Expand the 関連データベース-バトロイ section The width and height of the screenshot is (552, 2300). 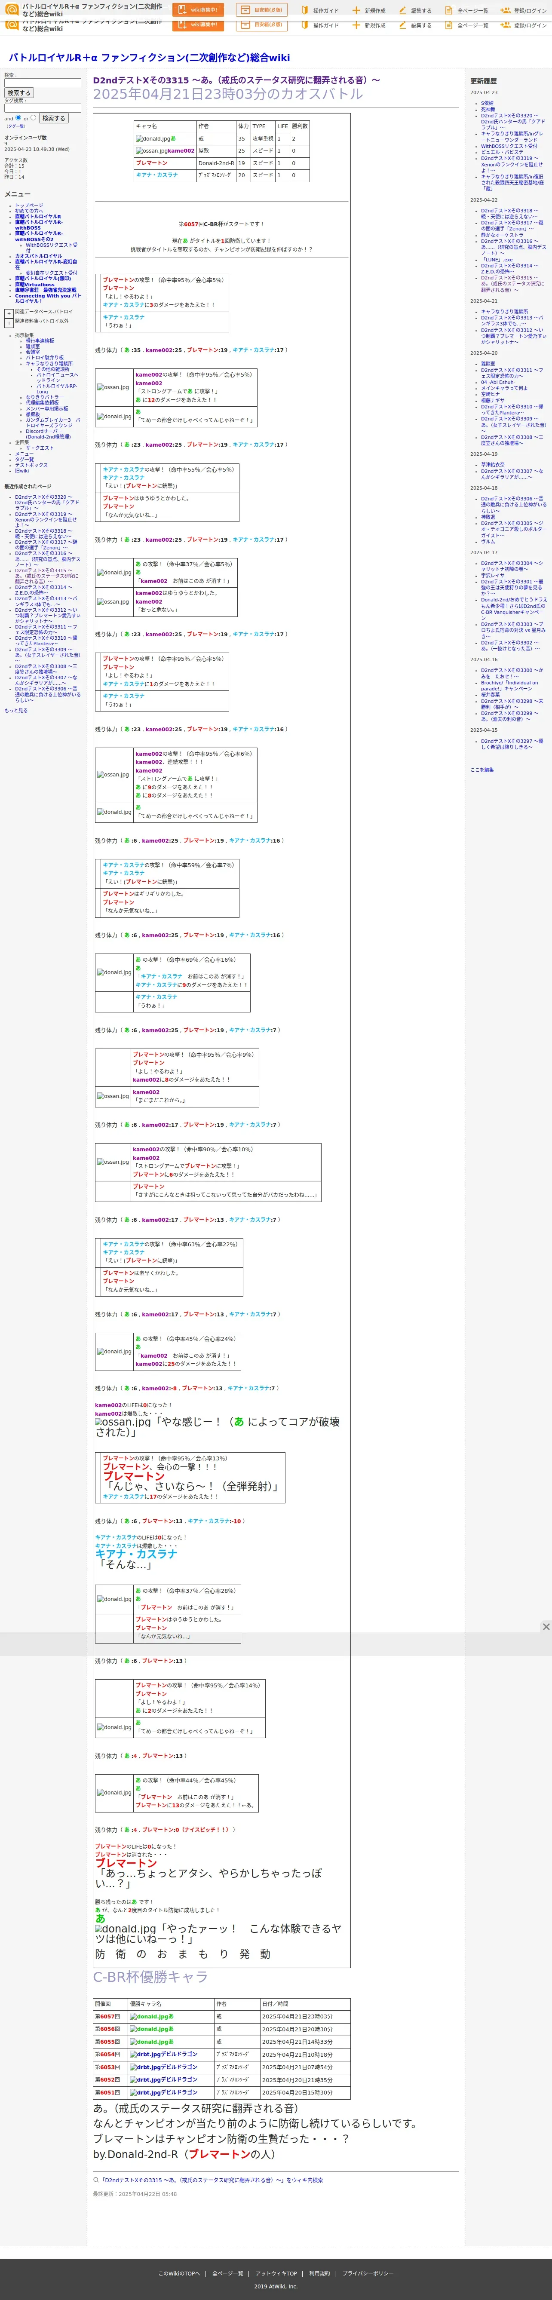pyautogui.click(x=8, y=313)
